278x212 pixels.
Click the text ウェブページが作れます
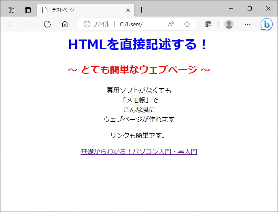pyautogui.click(x=139, y=119)
